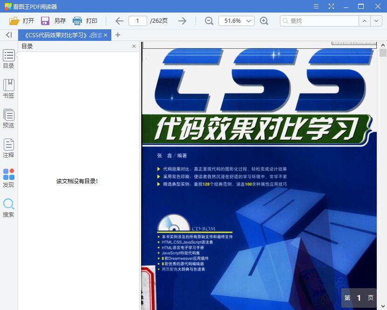This screenshot has width=387, height=310.
Task: Open the 51.6% zoom level dropdown
Action: pyautogui.click(x=237, y=21)
